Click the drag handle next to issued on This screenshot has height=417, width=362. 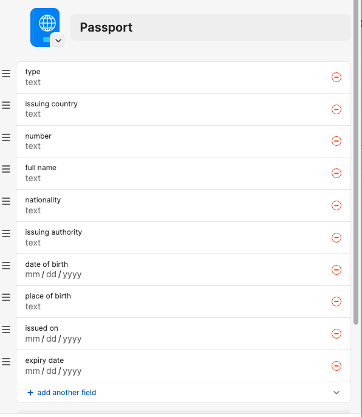(6, 329)
